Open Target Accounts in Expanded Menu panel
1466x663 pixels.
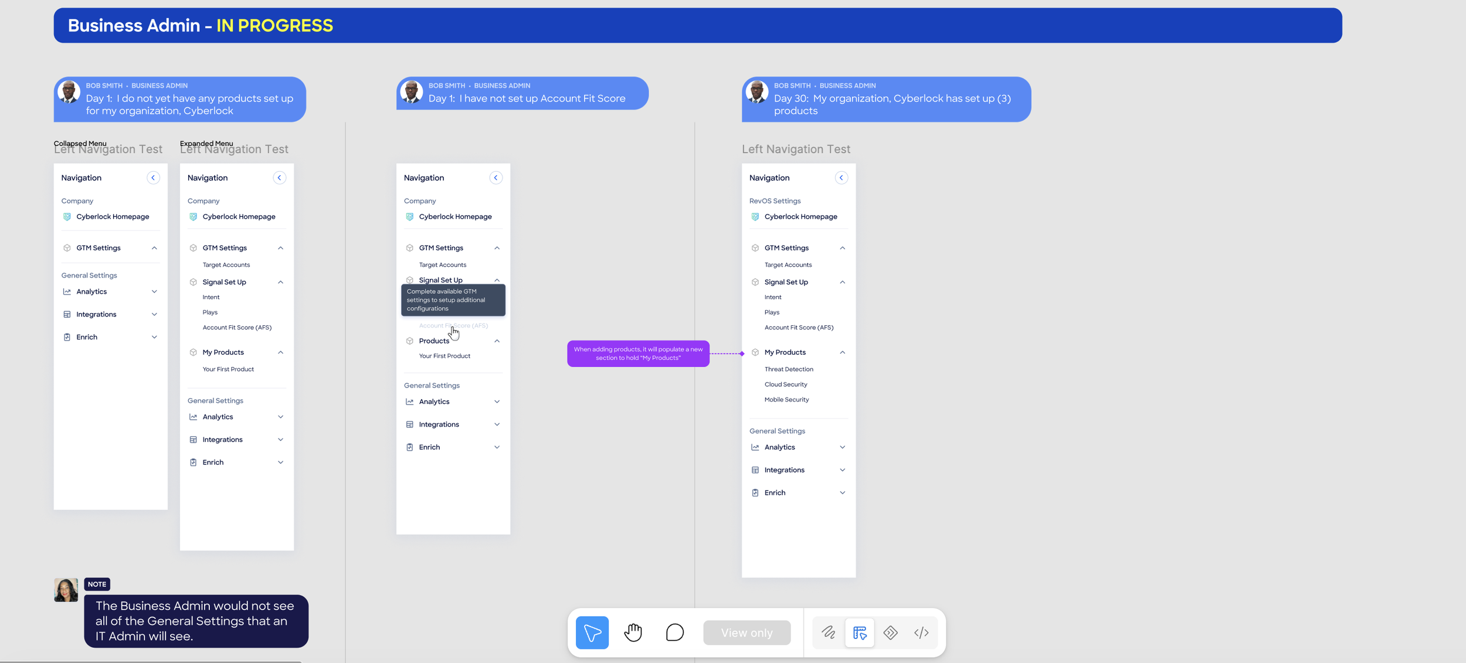tap(226, 265)
